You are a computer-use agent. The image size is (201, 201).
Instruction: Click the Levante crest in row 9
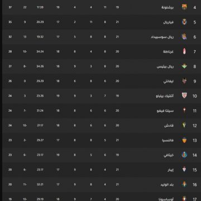[x=184, y=81]
